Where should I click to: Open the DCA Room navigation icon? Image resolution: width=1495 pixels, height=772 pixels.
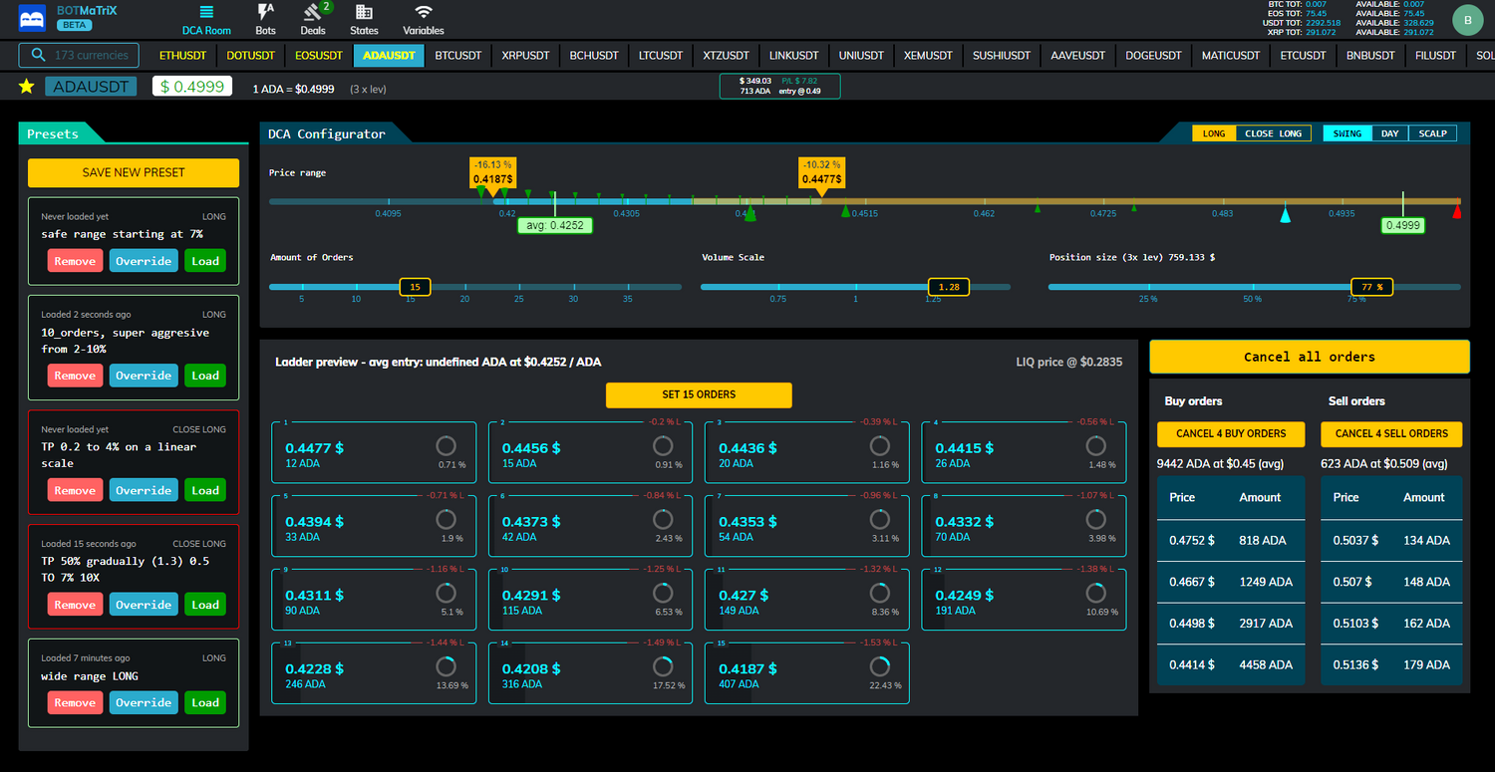point(206,13)
